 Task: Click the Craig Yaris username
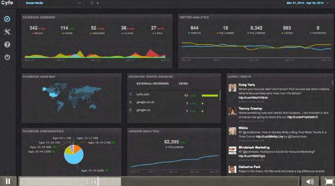point(247,85)
